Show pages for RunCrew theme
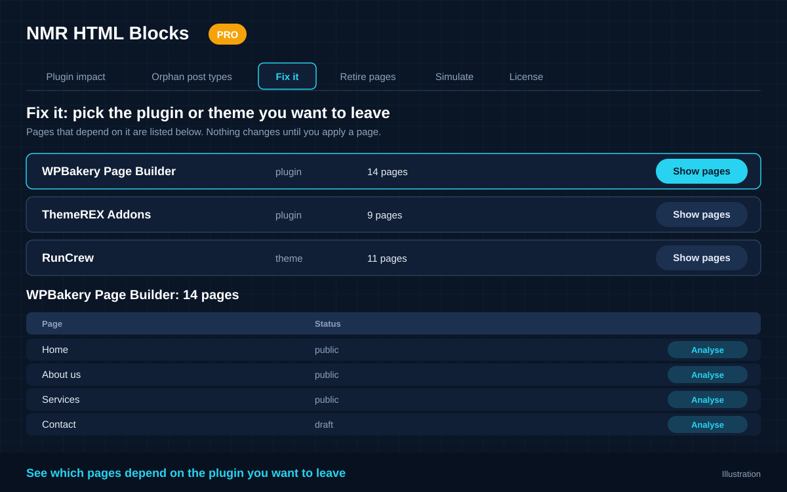Screen dimensions: 787x492 [702, 258]
